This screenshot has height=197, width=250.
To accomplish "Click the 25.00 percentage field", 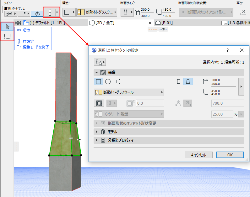I will 222,114.
